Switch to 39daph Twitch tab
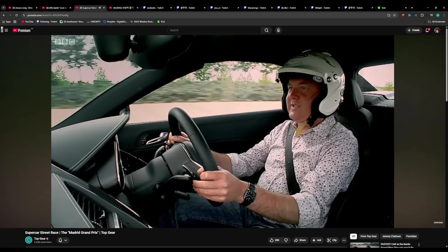Image resolution: width=448 pixels, height=252 pixels. (x=325, y=8)
